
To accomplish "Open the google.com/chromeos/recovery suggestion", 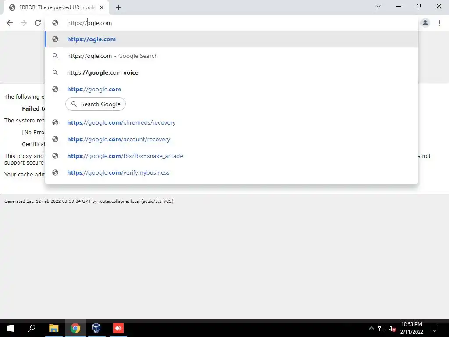I will 232,123.
